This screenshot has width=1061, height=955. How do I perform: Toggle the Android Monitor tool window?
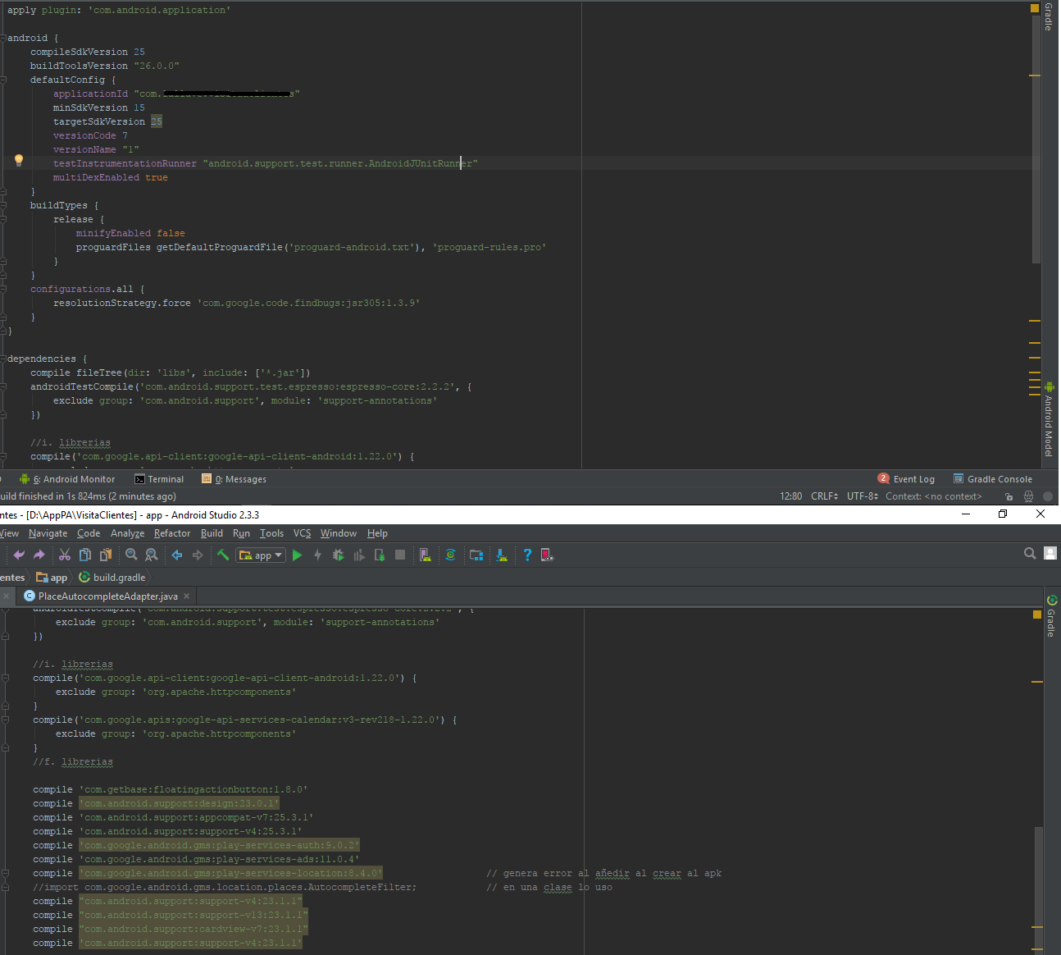point(67,479)
